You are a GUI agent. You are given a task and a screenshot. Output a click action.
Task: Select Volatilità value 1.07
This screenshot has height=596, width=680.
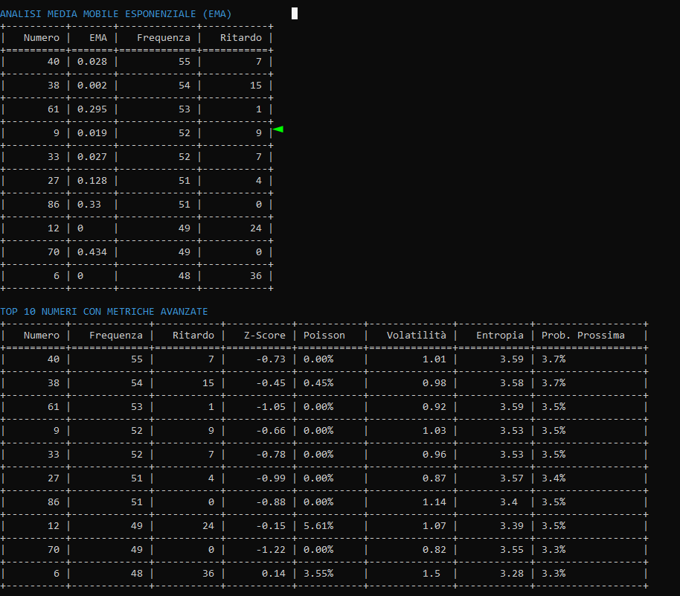(x=434, y=526)
